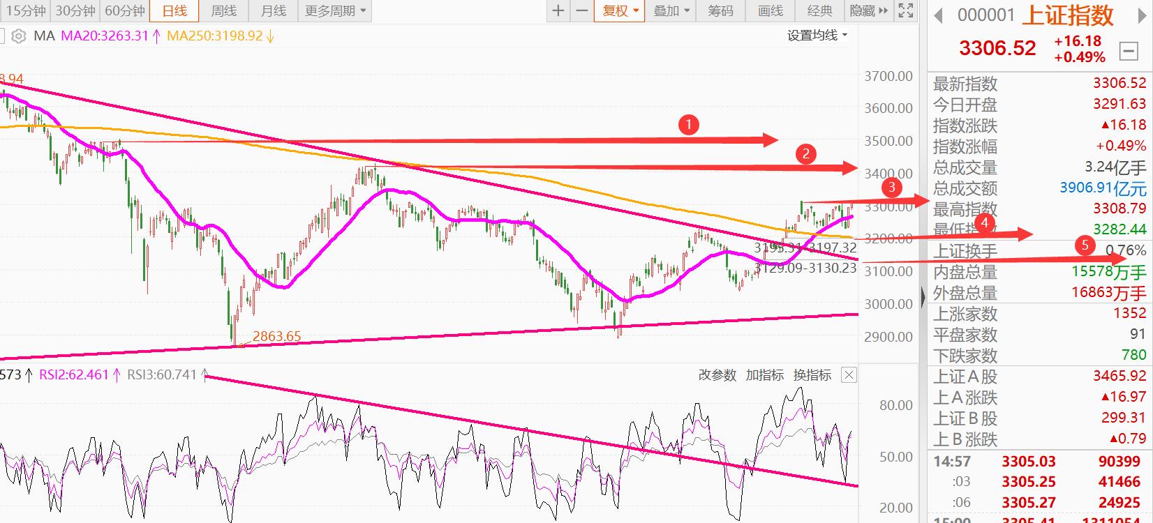This screenshot has height=523, width=1153.
Task: Click 上涨家数 1352 row
Action: tap(1039, 314)
